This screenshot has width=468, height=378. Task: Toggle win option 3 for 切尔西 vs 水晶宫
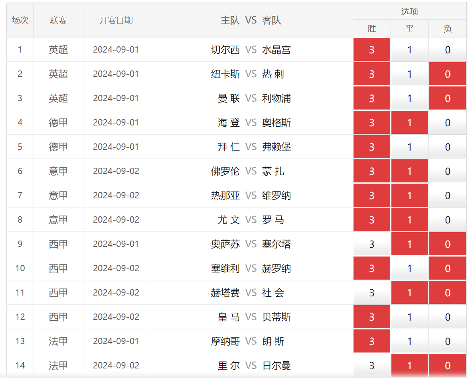[x=371, y=49]
